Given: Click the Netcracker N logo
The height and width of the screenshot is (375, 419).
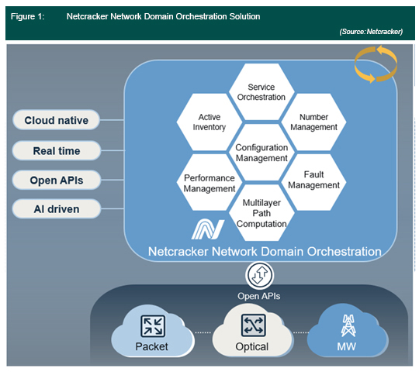Looking at the screenshot, I should [x=208, y=229].
